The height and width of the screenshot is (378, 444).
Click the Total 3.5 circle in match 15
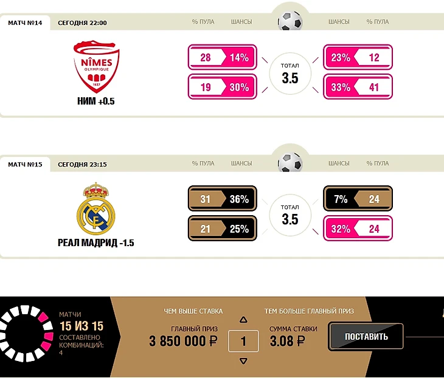pyautogui.click(x=290, y=215)
